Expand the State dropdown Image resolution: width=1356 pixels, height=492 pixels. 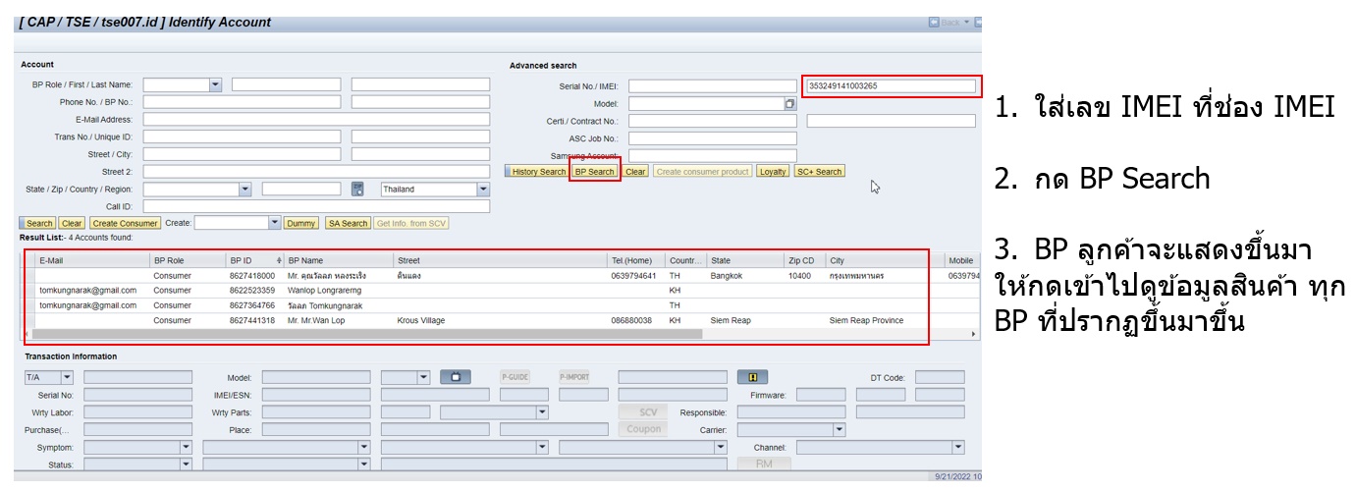tap(245, 190)
